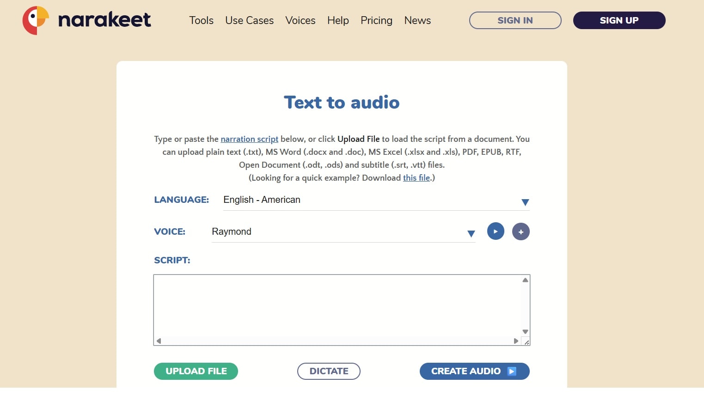Play a preview of the Raymond voice
The height and width of the screenshot is (408, 704).
click(x=496, y=231)
